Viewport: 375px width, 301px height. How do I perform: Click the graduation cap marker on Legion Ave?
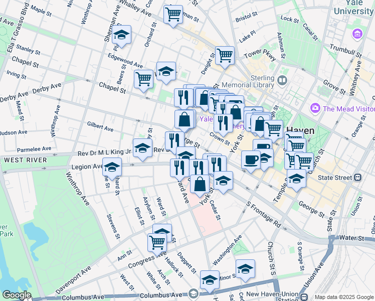(112, 168)
